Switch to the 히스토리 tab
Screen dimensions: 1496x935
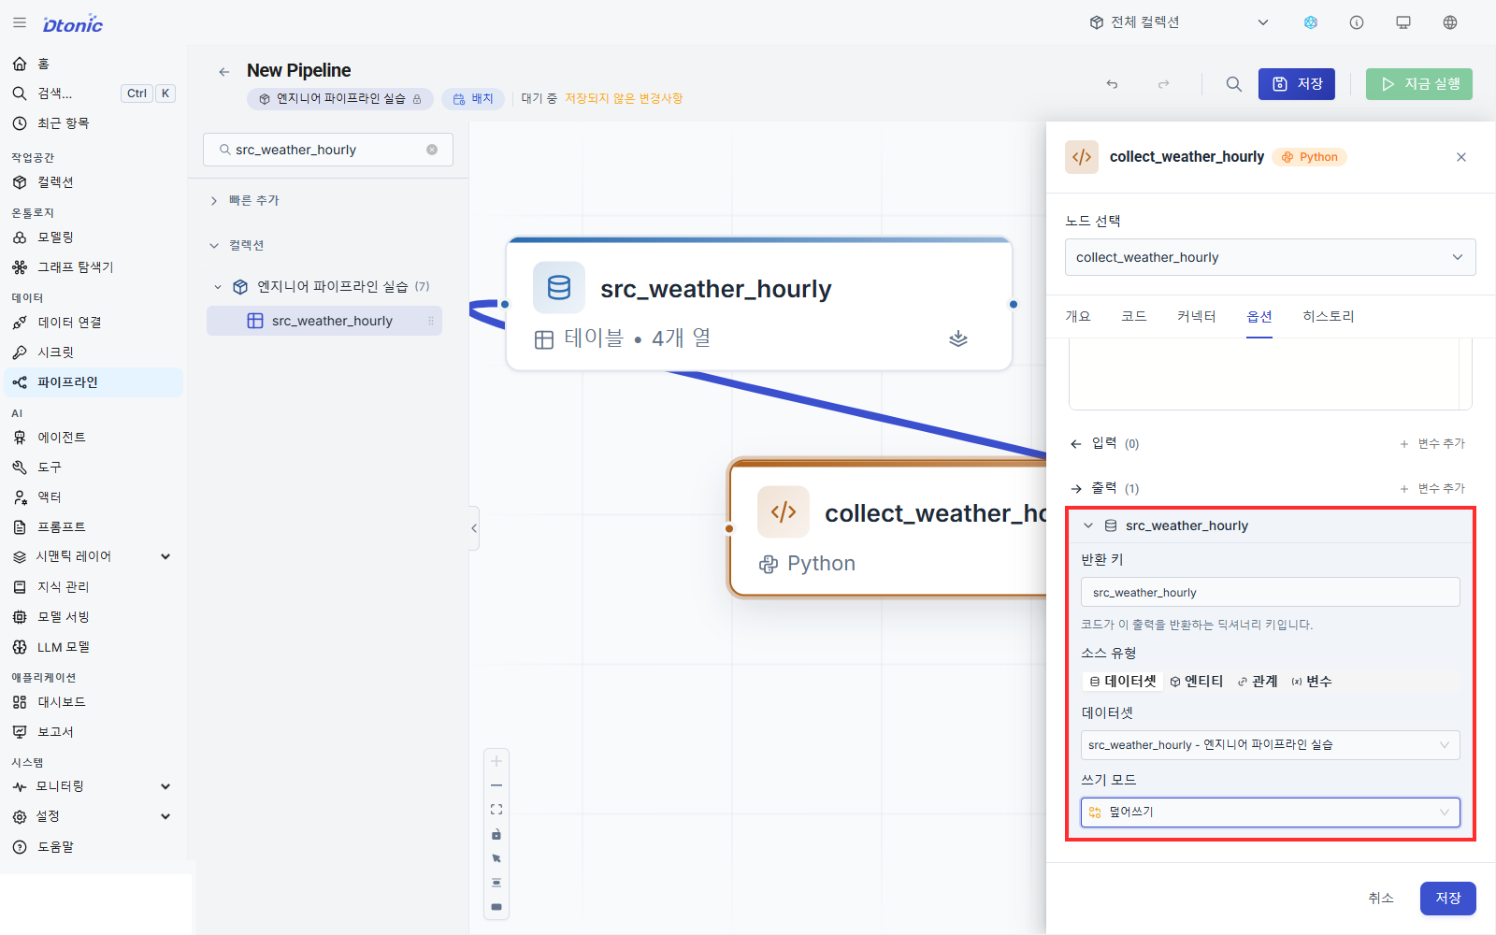[1329, 316]
